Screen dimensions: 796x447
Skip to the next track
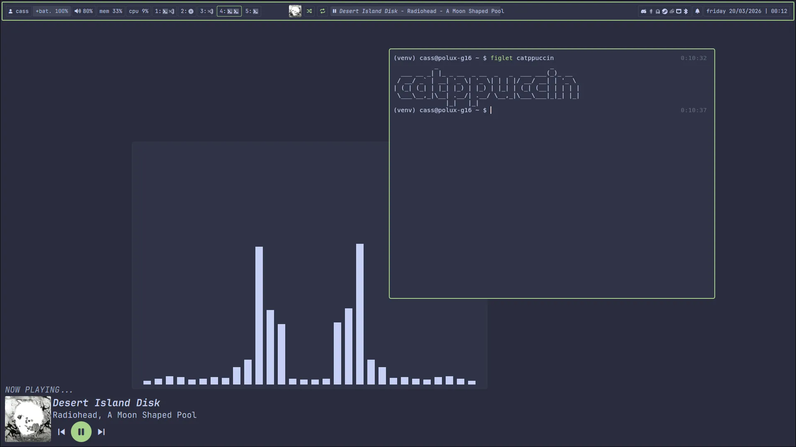(101, 432)
